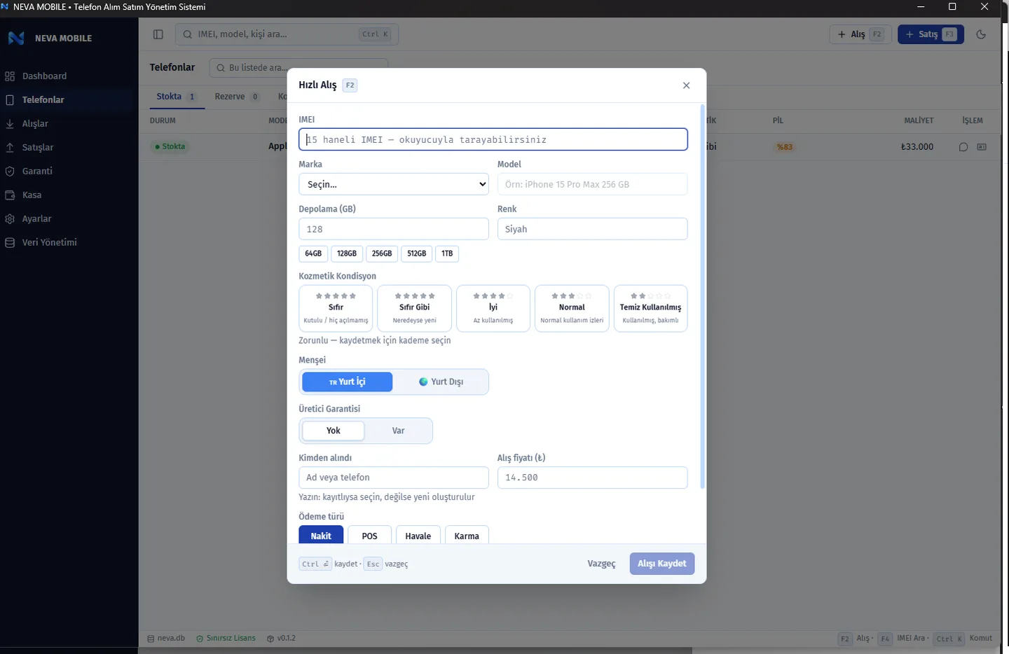Click the Stokta status badge
This screenshot has height=654, width=1009.
(x=170, y=146)
